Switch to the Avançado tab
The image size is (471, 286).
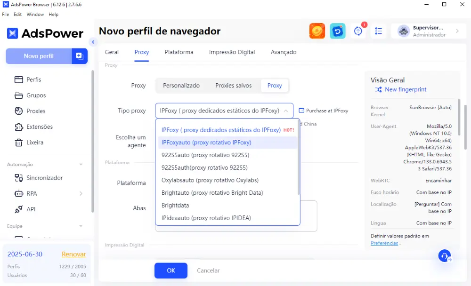click(x=284, y=52)
